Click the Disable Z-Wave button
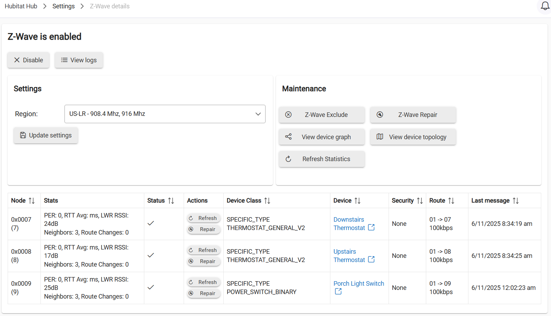This screenshot has width=551, height=316. point(29,60)
